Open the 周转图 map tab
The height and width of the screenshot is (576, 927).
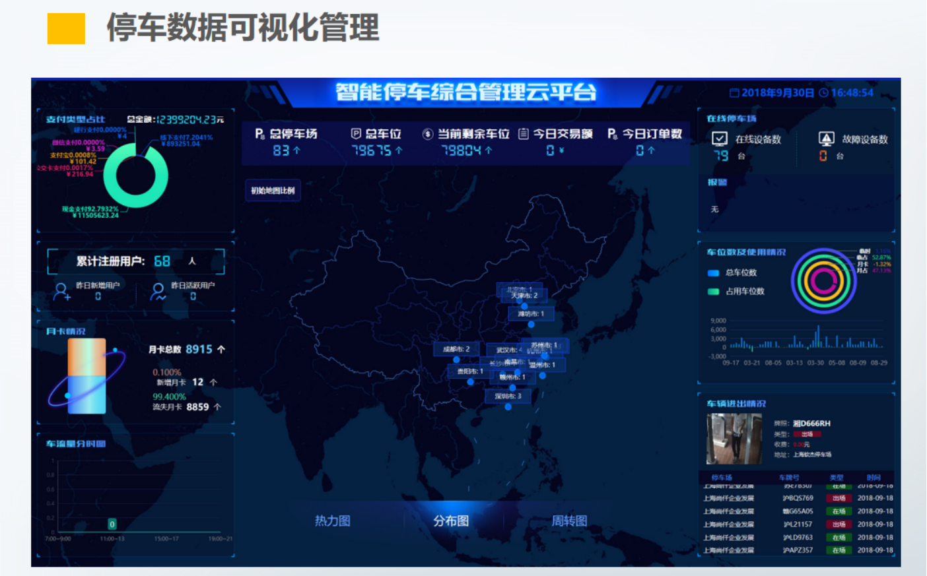coord(569,521)
